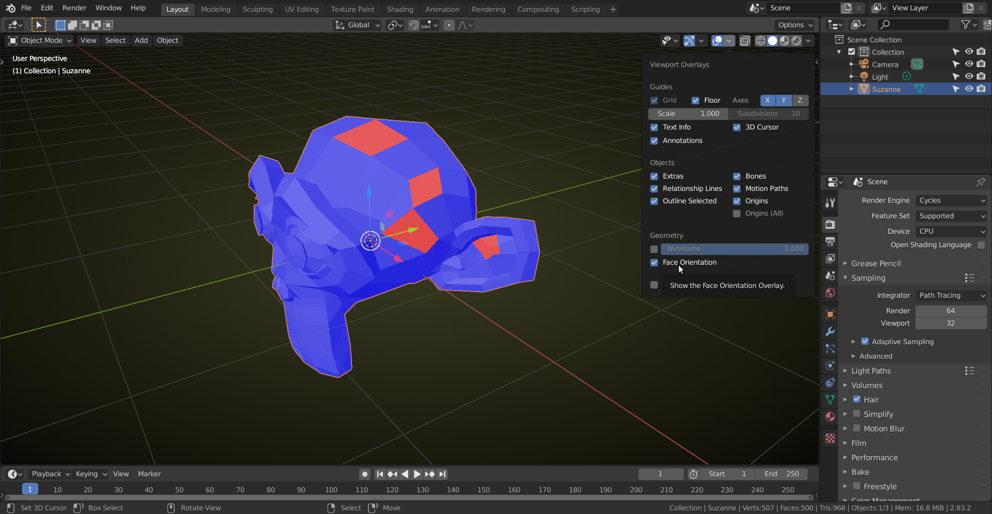Image resolution: width=992 pixels, height=514 pixels.
Task: Open the timeline Marker menu button
Action: click(149, 474)
